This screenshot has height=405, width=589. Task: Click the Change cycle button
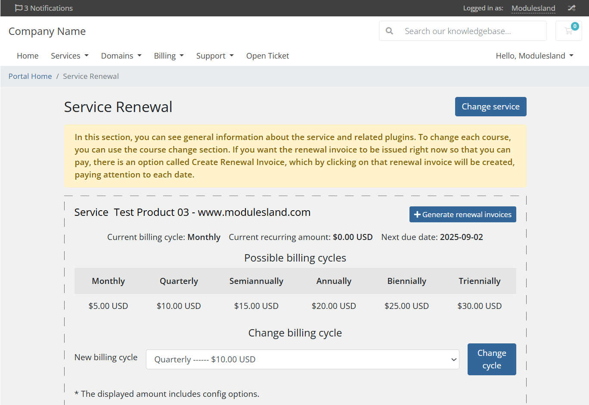tap(492, 359)
